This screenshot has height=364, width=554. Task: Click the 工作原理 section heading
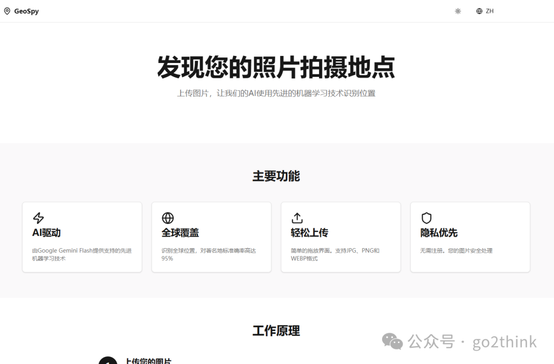276,331
